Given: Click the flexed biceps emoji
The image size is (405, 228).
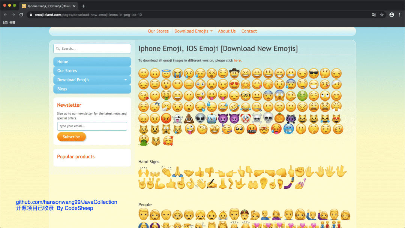Looking at the screenshot, I should tap(160, 184).
